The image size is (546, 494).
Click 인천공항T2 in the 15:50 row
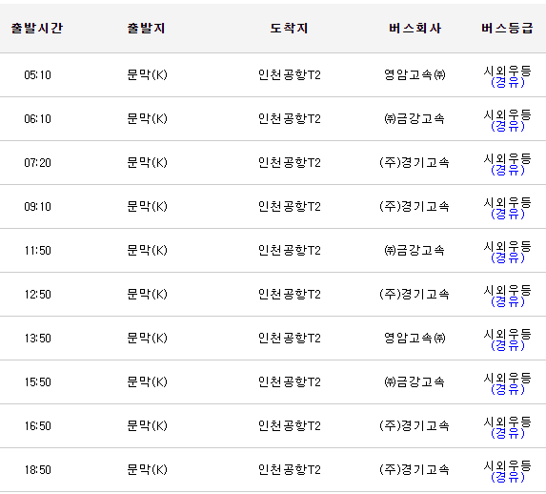[290, 382]
